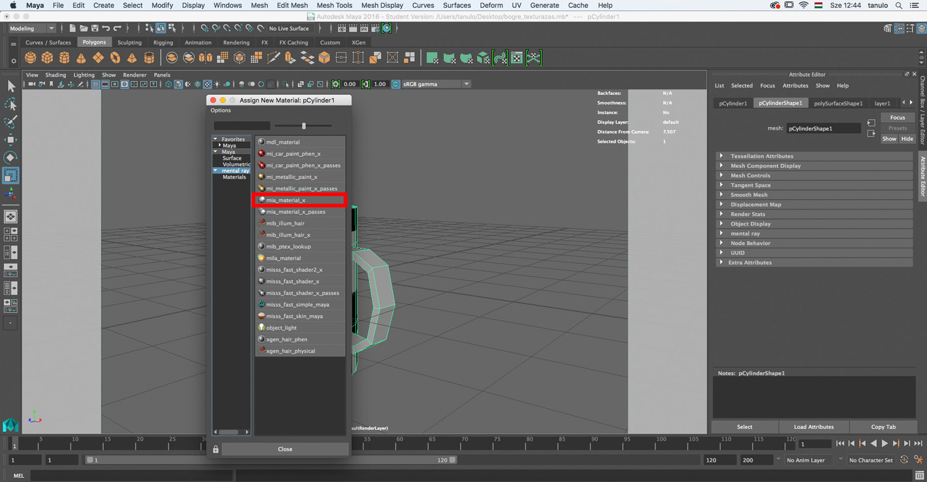Toggle the Auto Keyframe button
Viewport: 927px width, 482px height.
click(905, 460)
